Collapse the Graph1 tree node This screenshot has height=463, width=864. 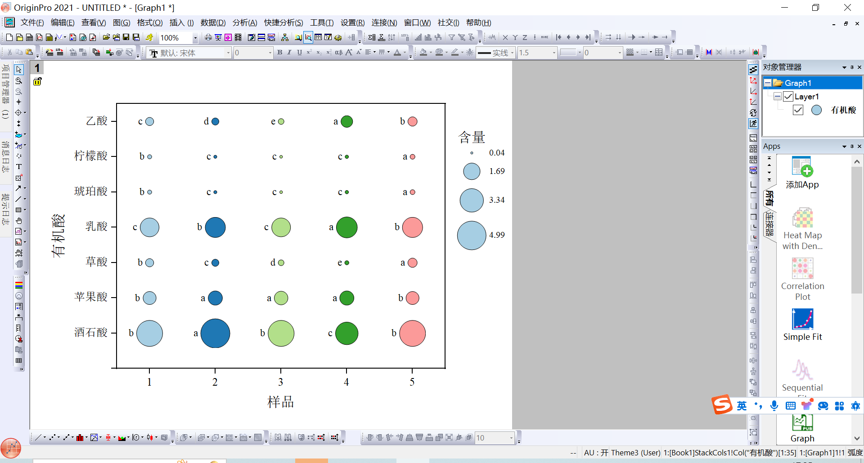768,83
